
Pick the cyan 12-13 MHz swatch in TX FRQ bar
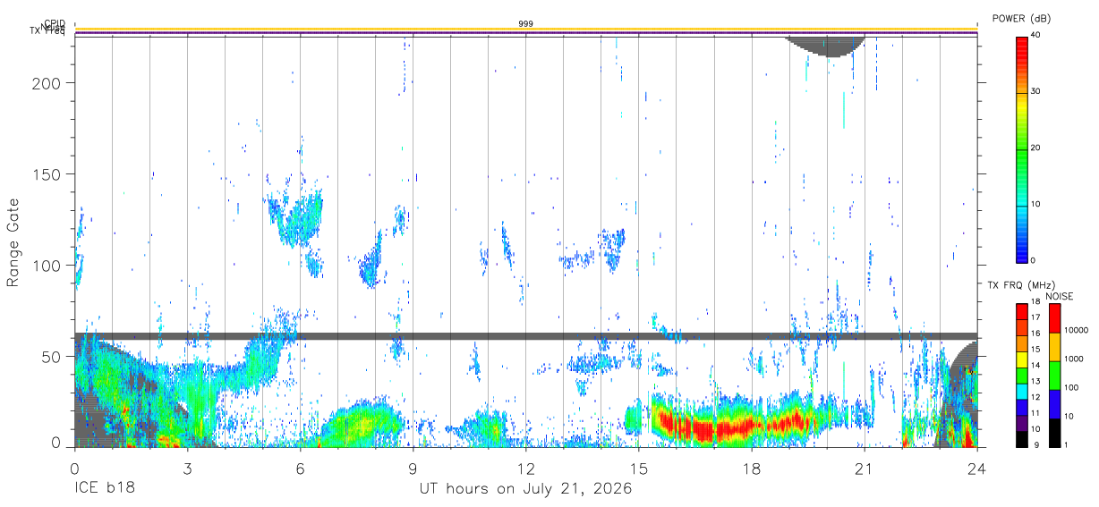[x=1022, y=391]
